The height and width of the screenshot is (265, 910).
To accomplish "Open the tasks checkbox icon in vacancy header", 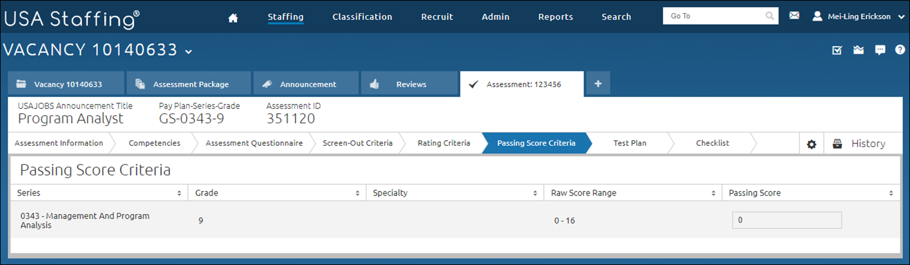I will click(837, 50).
